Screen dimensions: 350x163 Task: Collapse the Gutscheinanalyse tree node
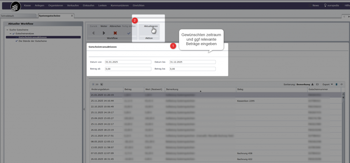[10, 34]
